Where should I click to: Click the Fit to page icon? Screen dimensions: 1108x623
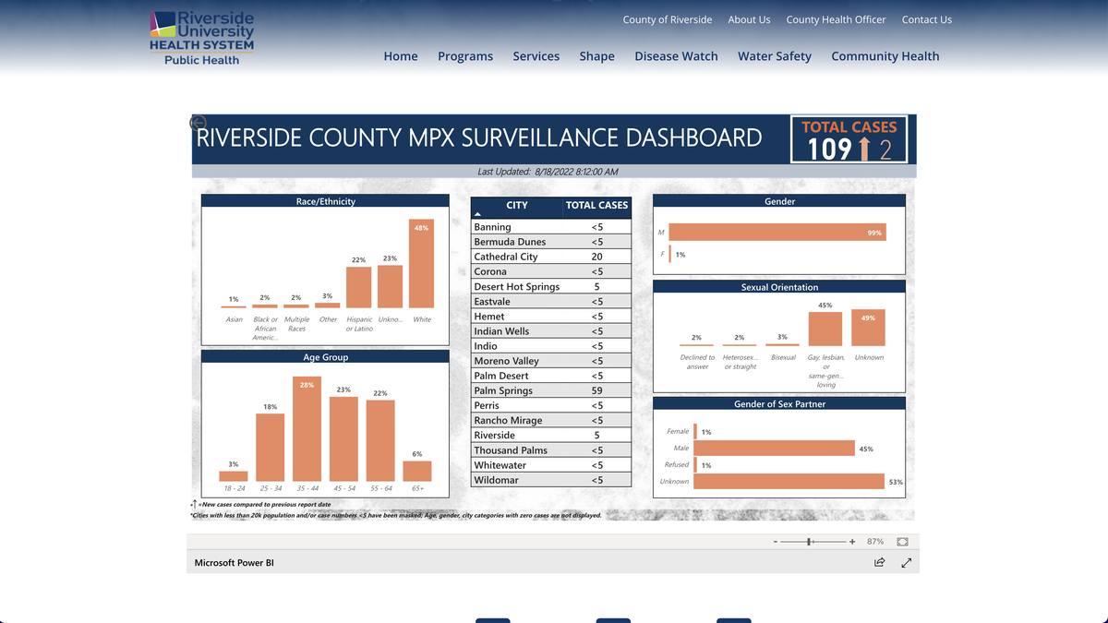pos(902,542)
